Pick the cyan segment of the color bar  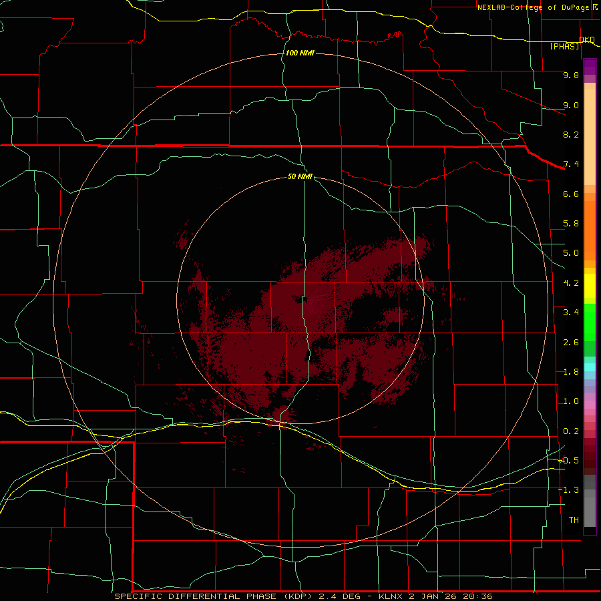(590, 367)
